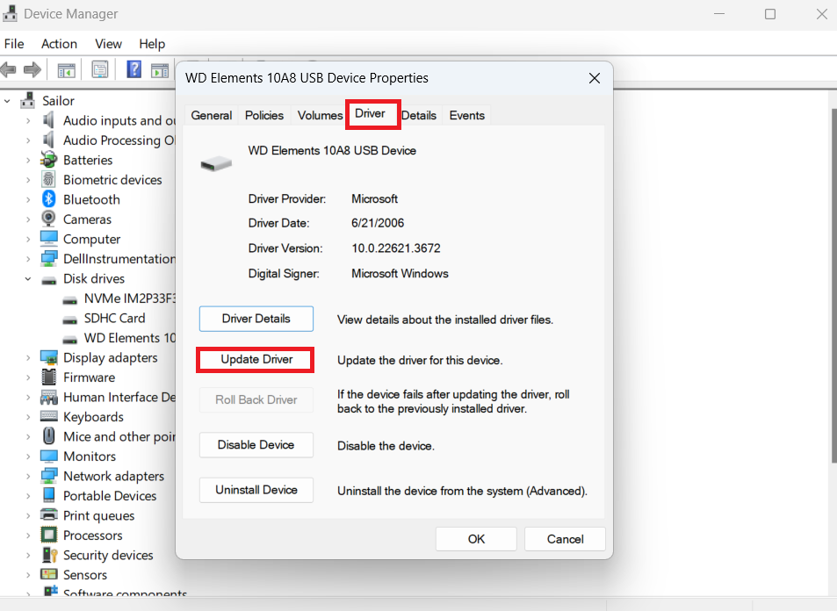Screen dimensions: 837x611
Task: Switch to the Events tab
Action: click(467, 115)
